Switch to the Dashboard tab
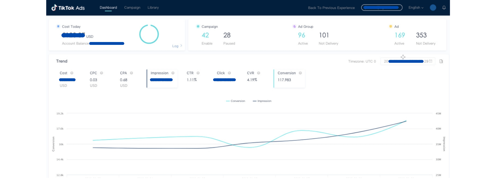The height and width of the screenshot is (181, 496). (108, 7)
